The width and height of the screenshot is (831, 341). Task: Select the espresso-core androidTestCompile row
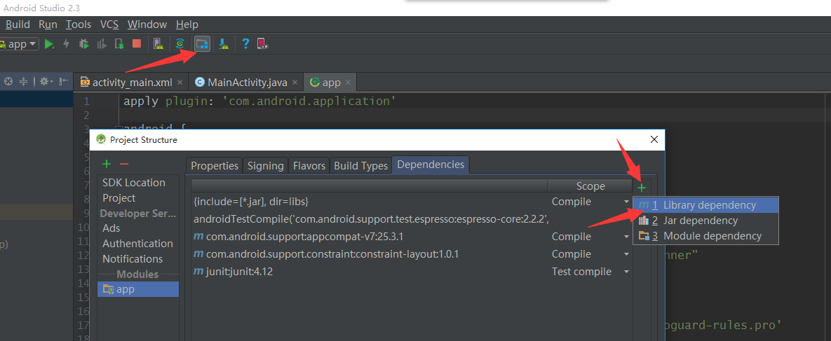point(412,219)
